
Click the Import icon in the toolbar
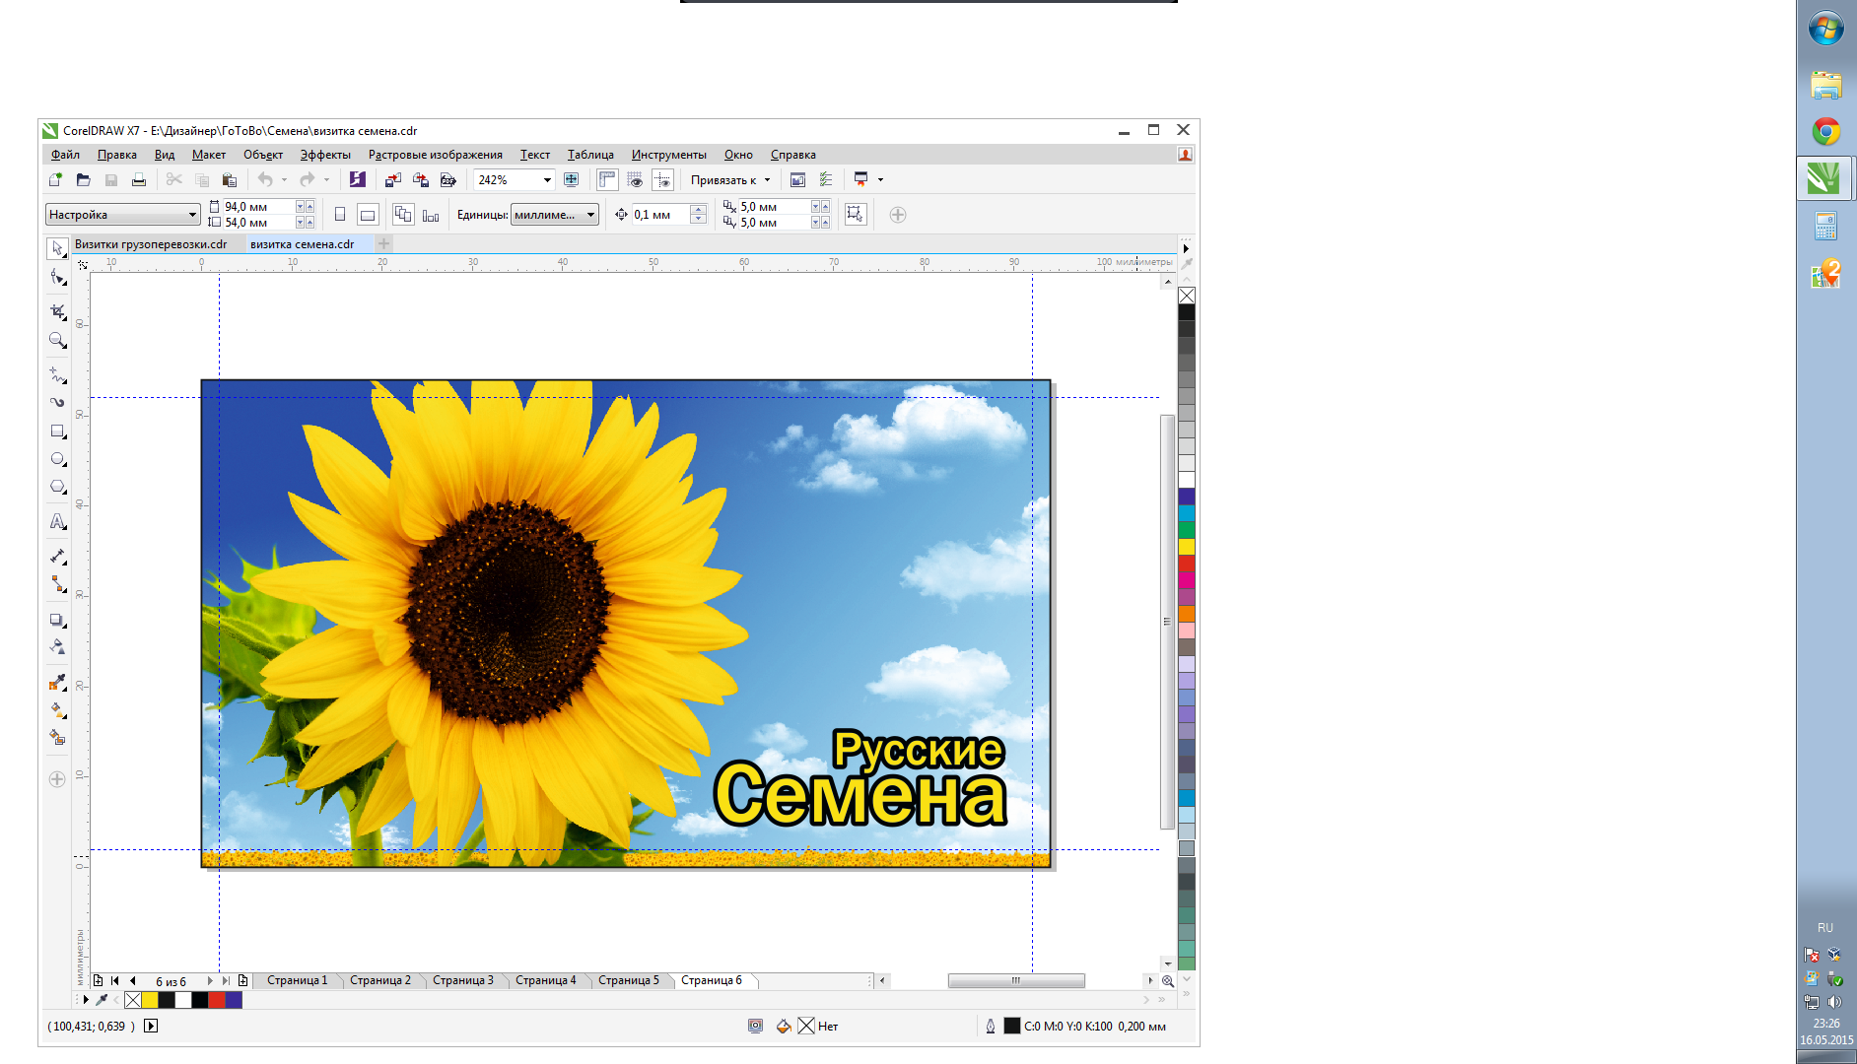coord(392,179)
